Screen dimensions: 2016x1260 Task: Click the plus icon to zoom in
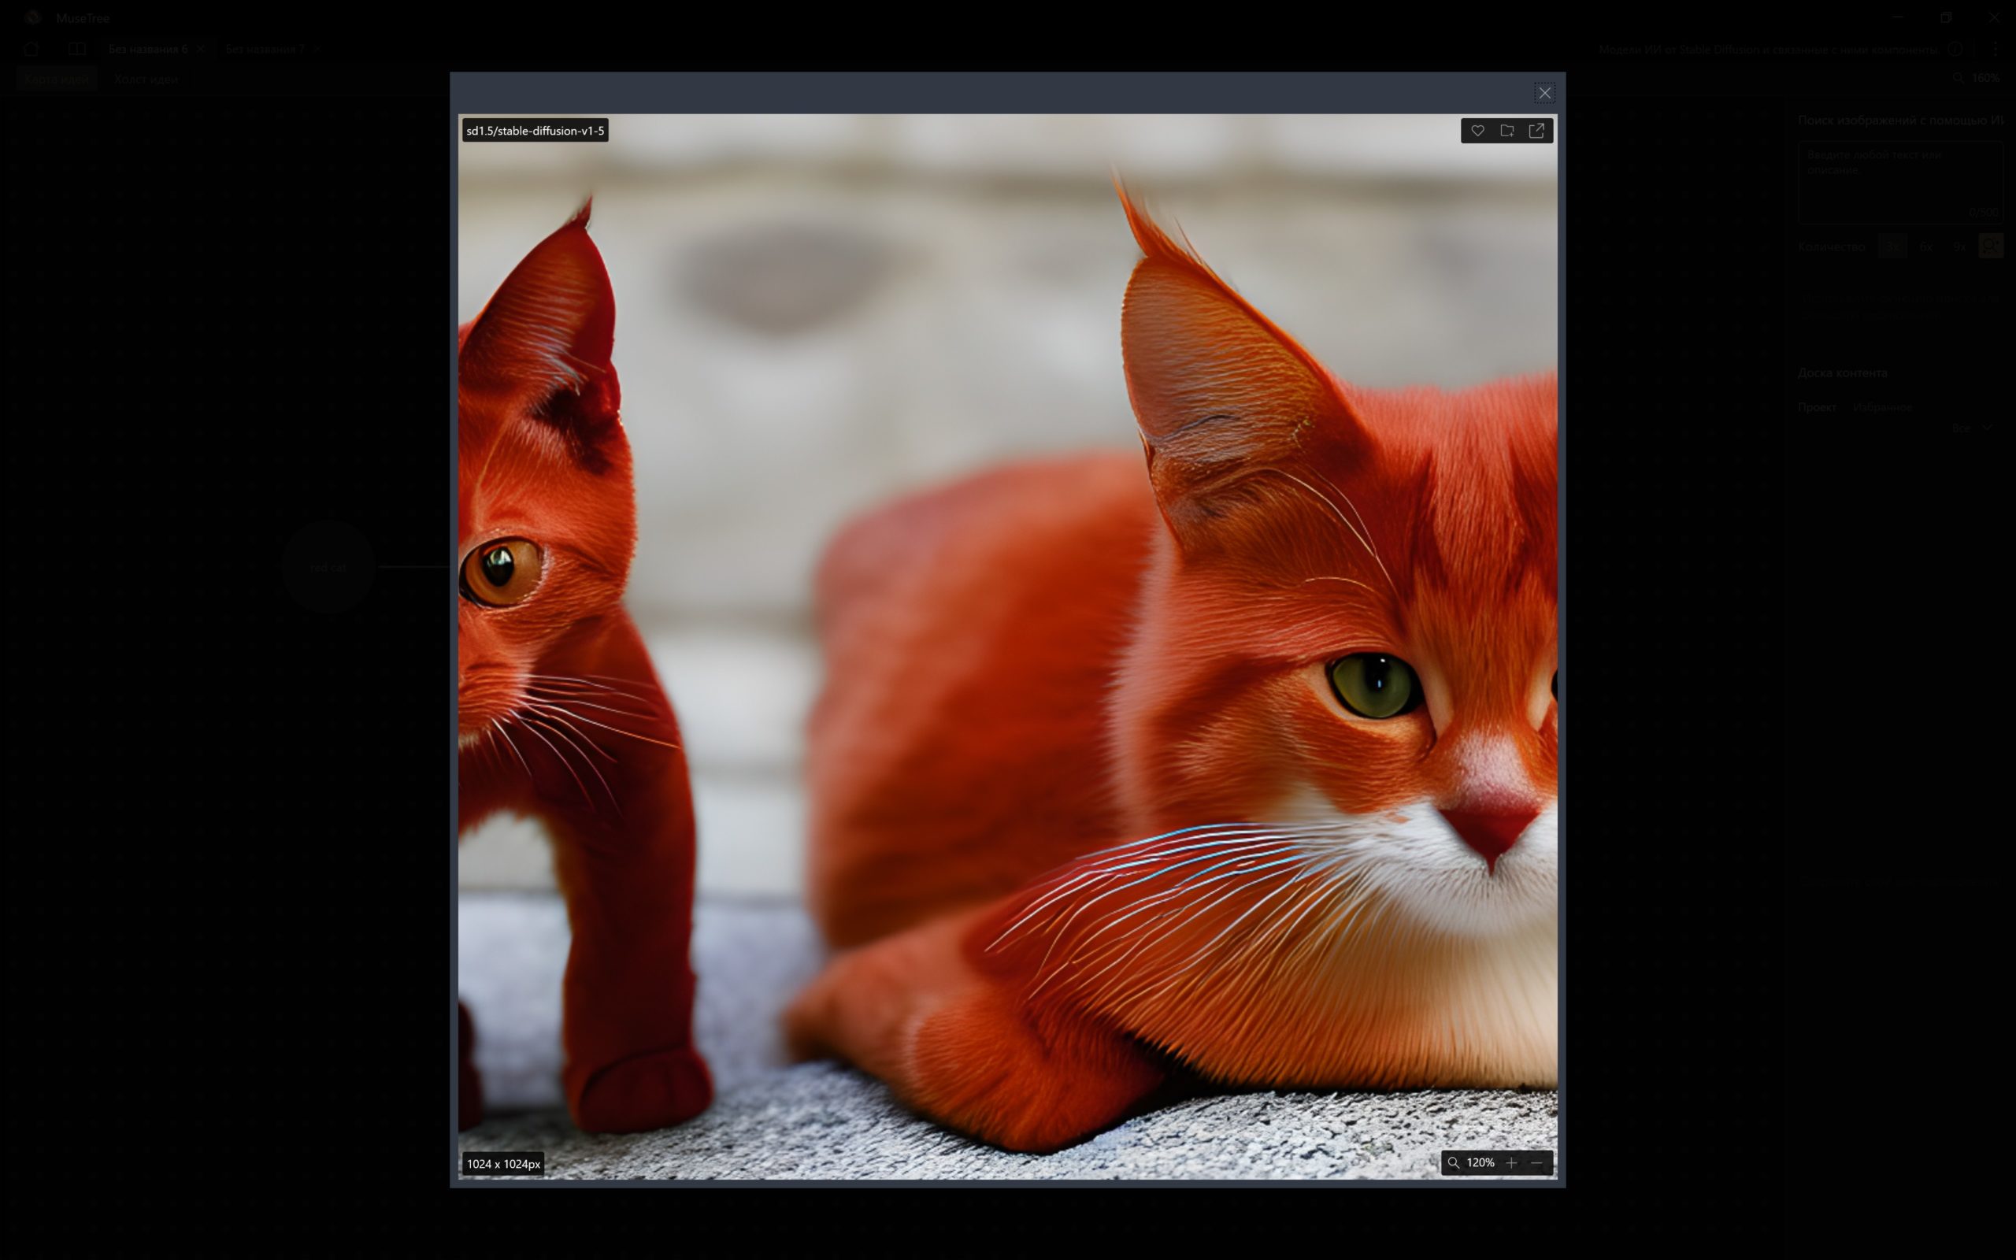[x=1511, y=1162]
